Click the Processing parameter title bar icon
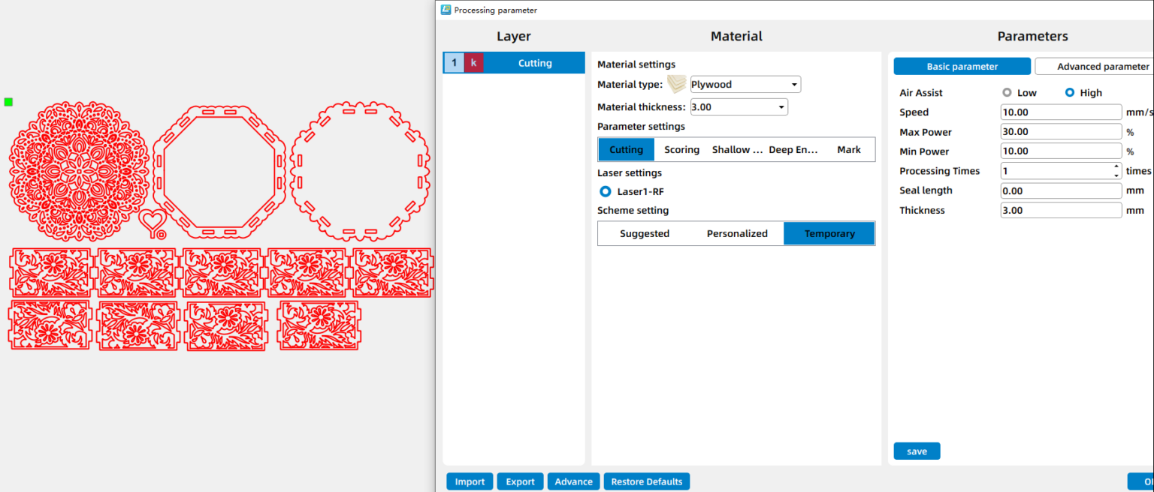This screenshot has height=492, width=1154. tap(446, 10)
